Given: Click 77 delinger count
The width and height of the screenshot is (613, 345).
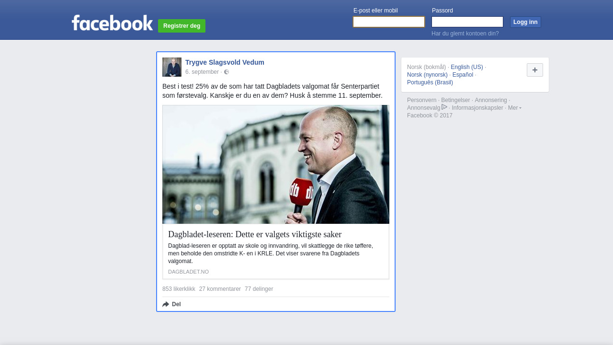Looking at the screenshot, I should coord(259,289).
